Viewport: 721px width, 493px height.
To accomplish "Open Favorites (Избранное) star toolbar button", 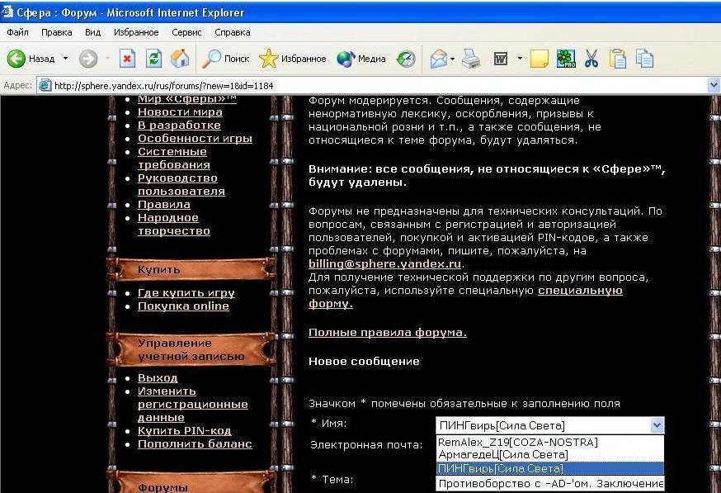I will [293, 59].
